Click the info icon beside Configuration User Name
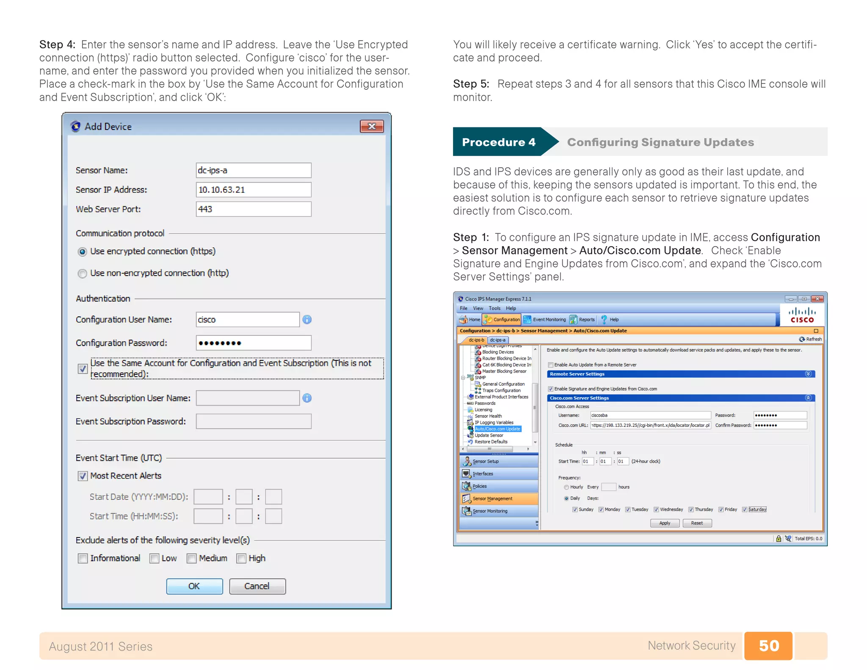 coord(307,320)
